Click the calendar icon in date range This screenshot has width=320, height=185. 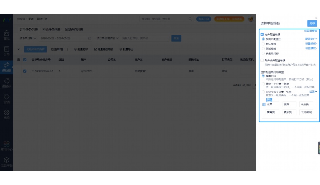[90, 38]
